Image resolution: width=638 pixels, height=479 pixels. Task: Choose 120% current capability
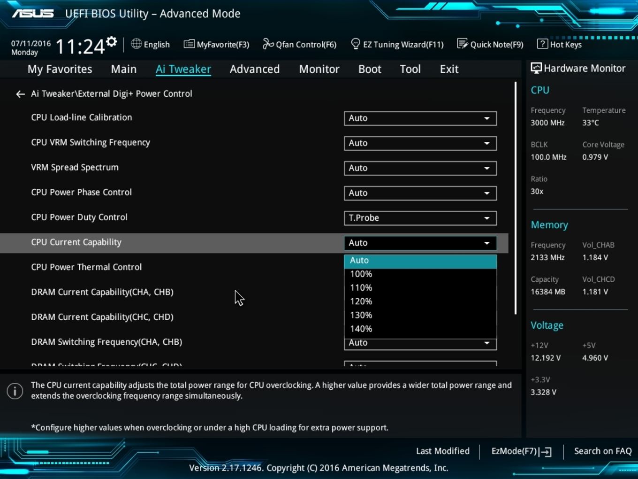pos(420,301)
